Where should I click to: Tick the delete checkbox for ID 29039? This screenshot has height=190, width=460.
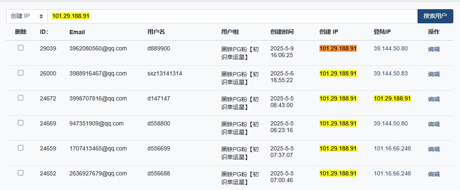click(x=20, y=48)
